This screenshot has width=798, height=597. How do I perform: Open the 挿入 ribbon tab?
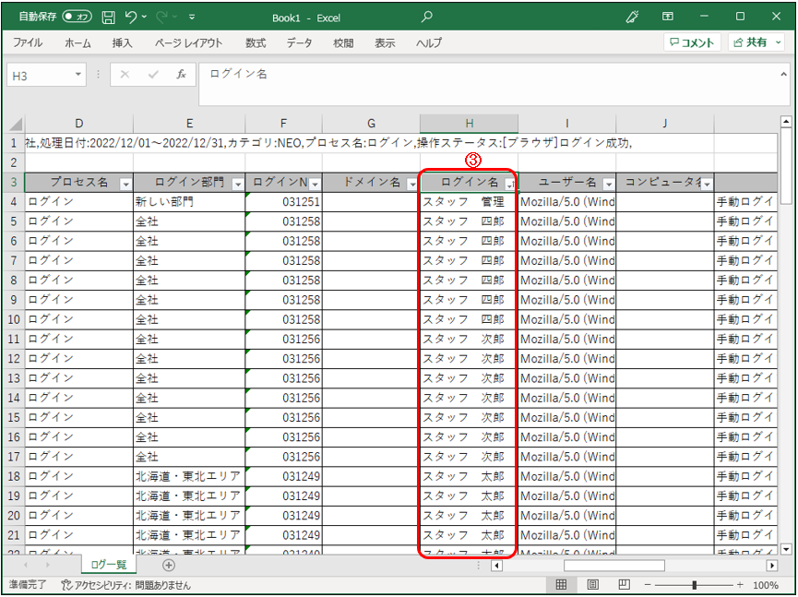122,43
